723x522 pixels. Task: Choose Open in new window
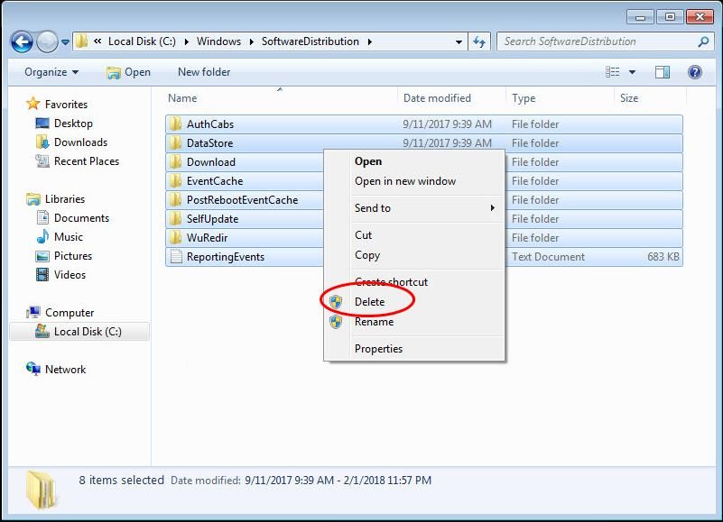[x=414, y=181]
